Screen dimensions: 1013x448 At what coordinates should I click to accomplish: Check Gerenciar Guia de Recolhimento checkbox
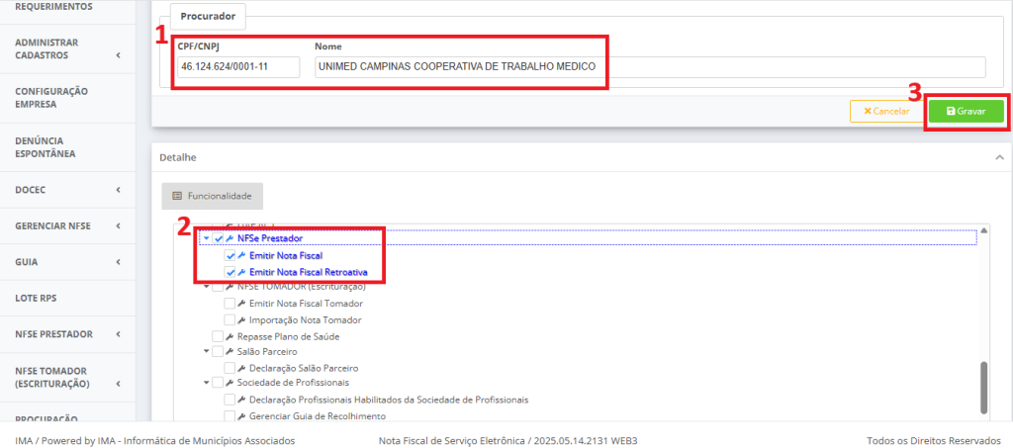click(x=230, y=415)
